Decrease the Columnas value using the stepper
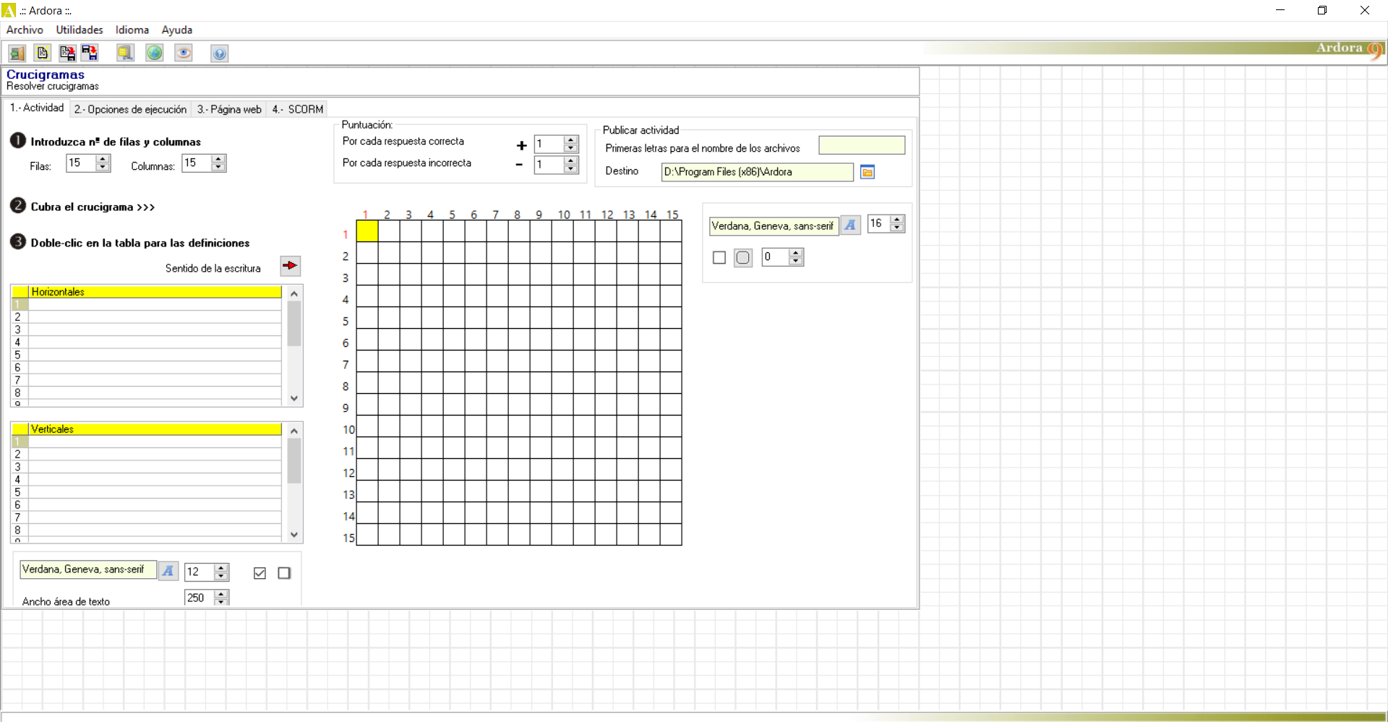 [218, 167]
